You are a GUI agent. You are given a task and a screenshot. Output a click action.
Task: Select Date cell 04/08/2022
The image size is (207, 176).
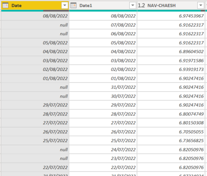(35, 52)
